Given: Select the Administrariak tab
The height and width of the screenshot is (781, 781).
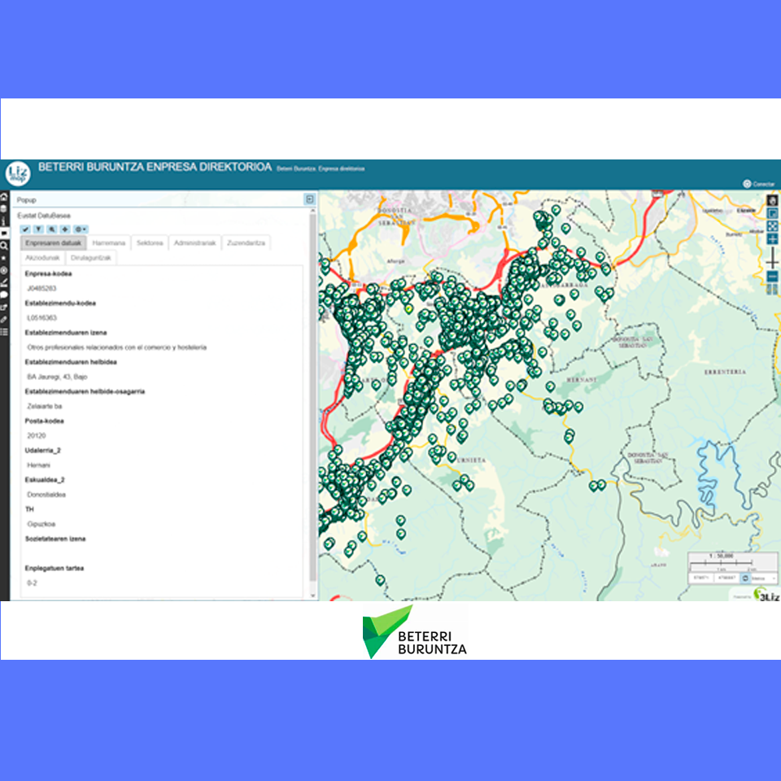Looking at the screenshot, I should (195, 242).
